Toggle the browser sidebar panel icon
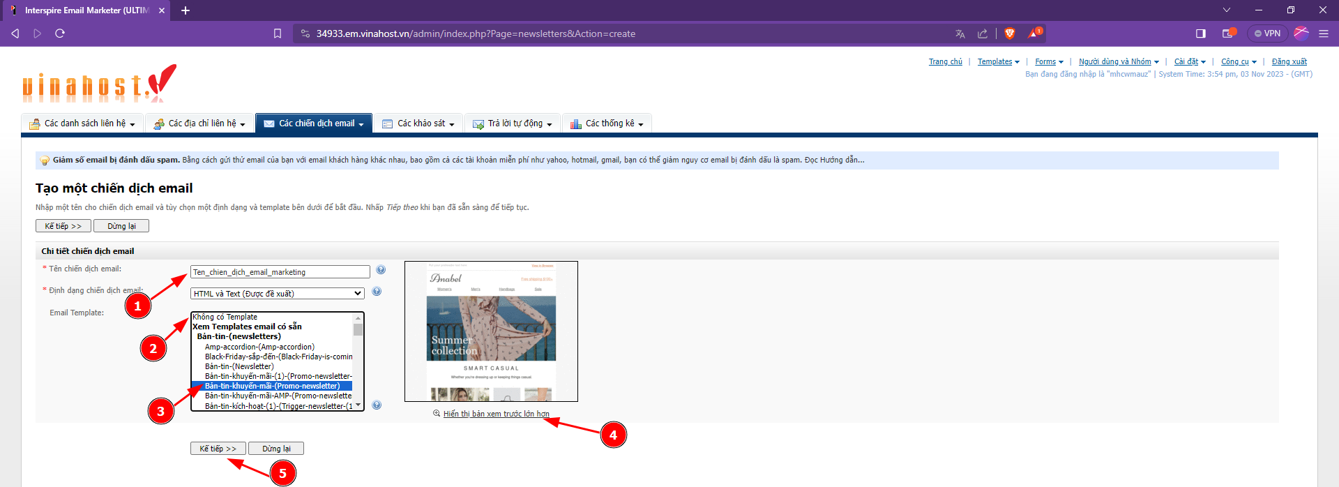This screenshot has width=1339, height=487. 1200,33
